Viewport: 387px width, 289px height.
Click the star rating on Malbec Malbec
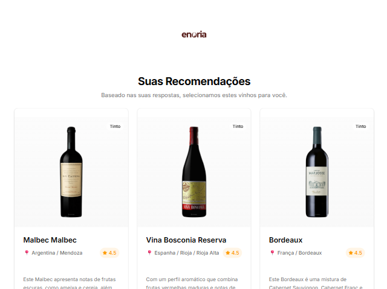109,253
